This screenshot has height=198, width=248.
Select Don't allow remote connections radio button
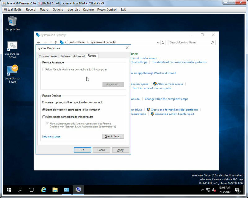tap(44, 110)
